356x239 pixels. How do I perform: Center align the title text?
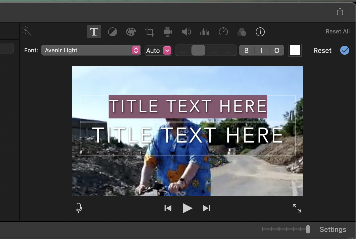click(198, 50)
